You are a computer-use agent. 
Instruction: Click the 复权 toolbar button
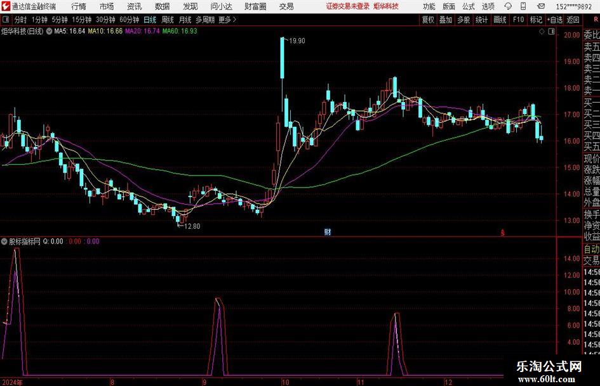tap(428, 20)
